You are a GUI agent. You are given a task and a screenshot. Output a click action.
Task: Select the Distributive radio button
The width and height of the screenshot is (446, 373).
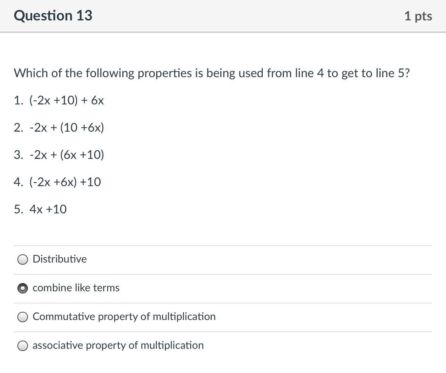point(23,259)
